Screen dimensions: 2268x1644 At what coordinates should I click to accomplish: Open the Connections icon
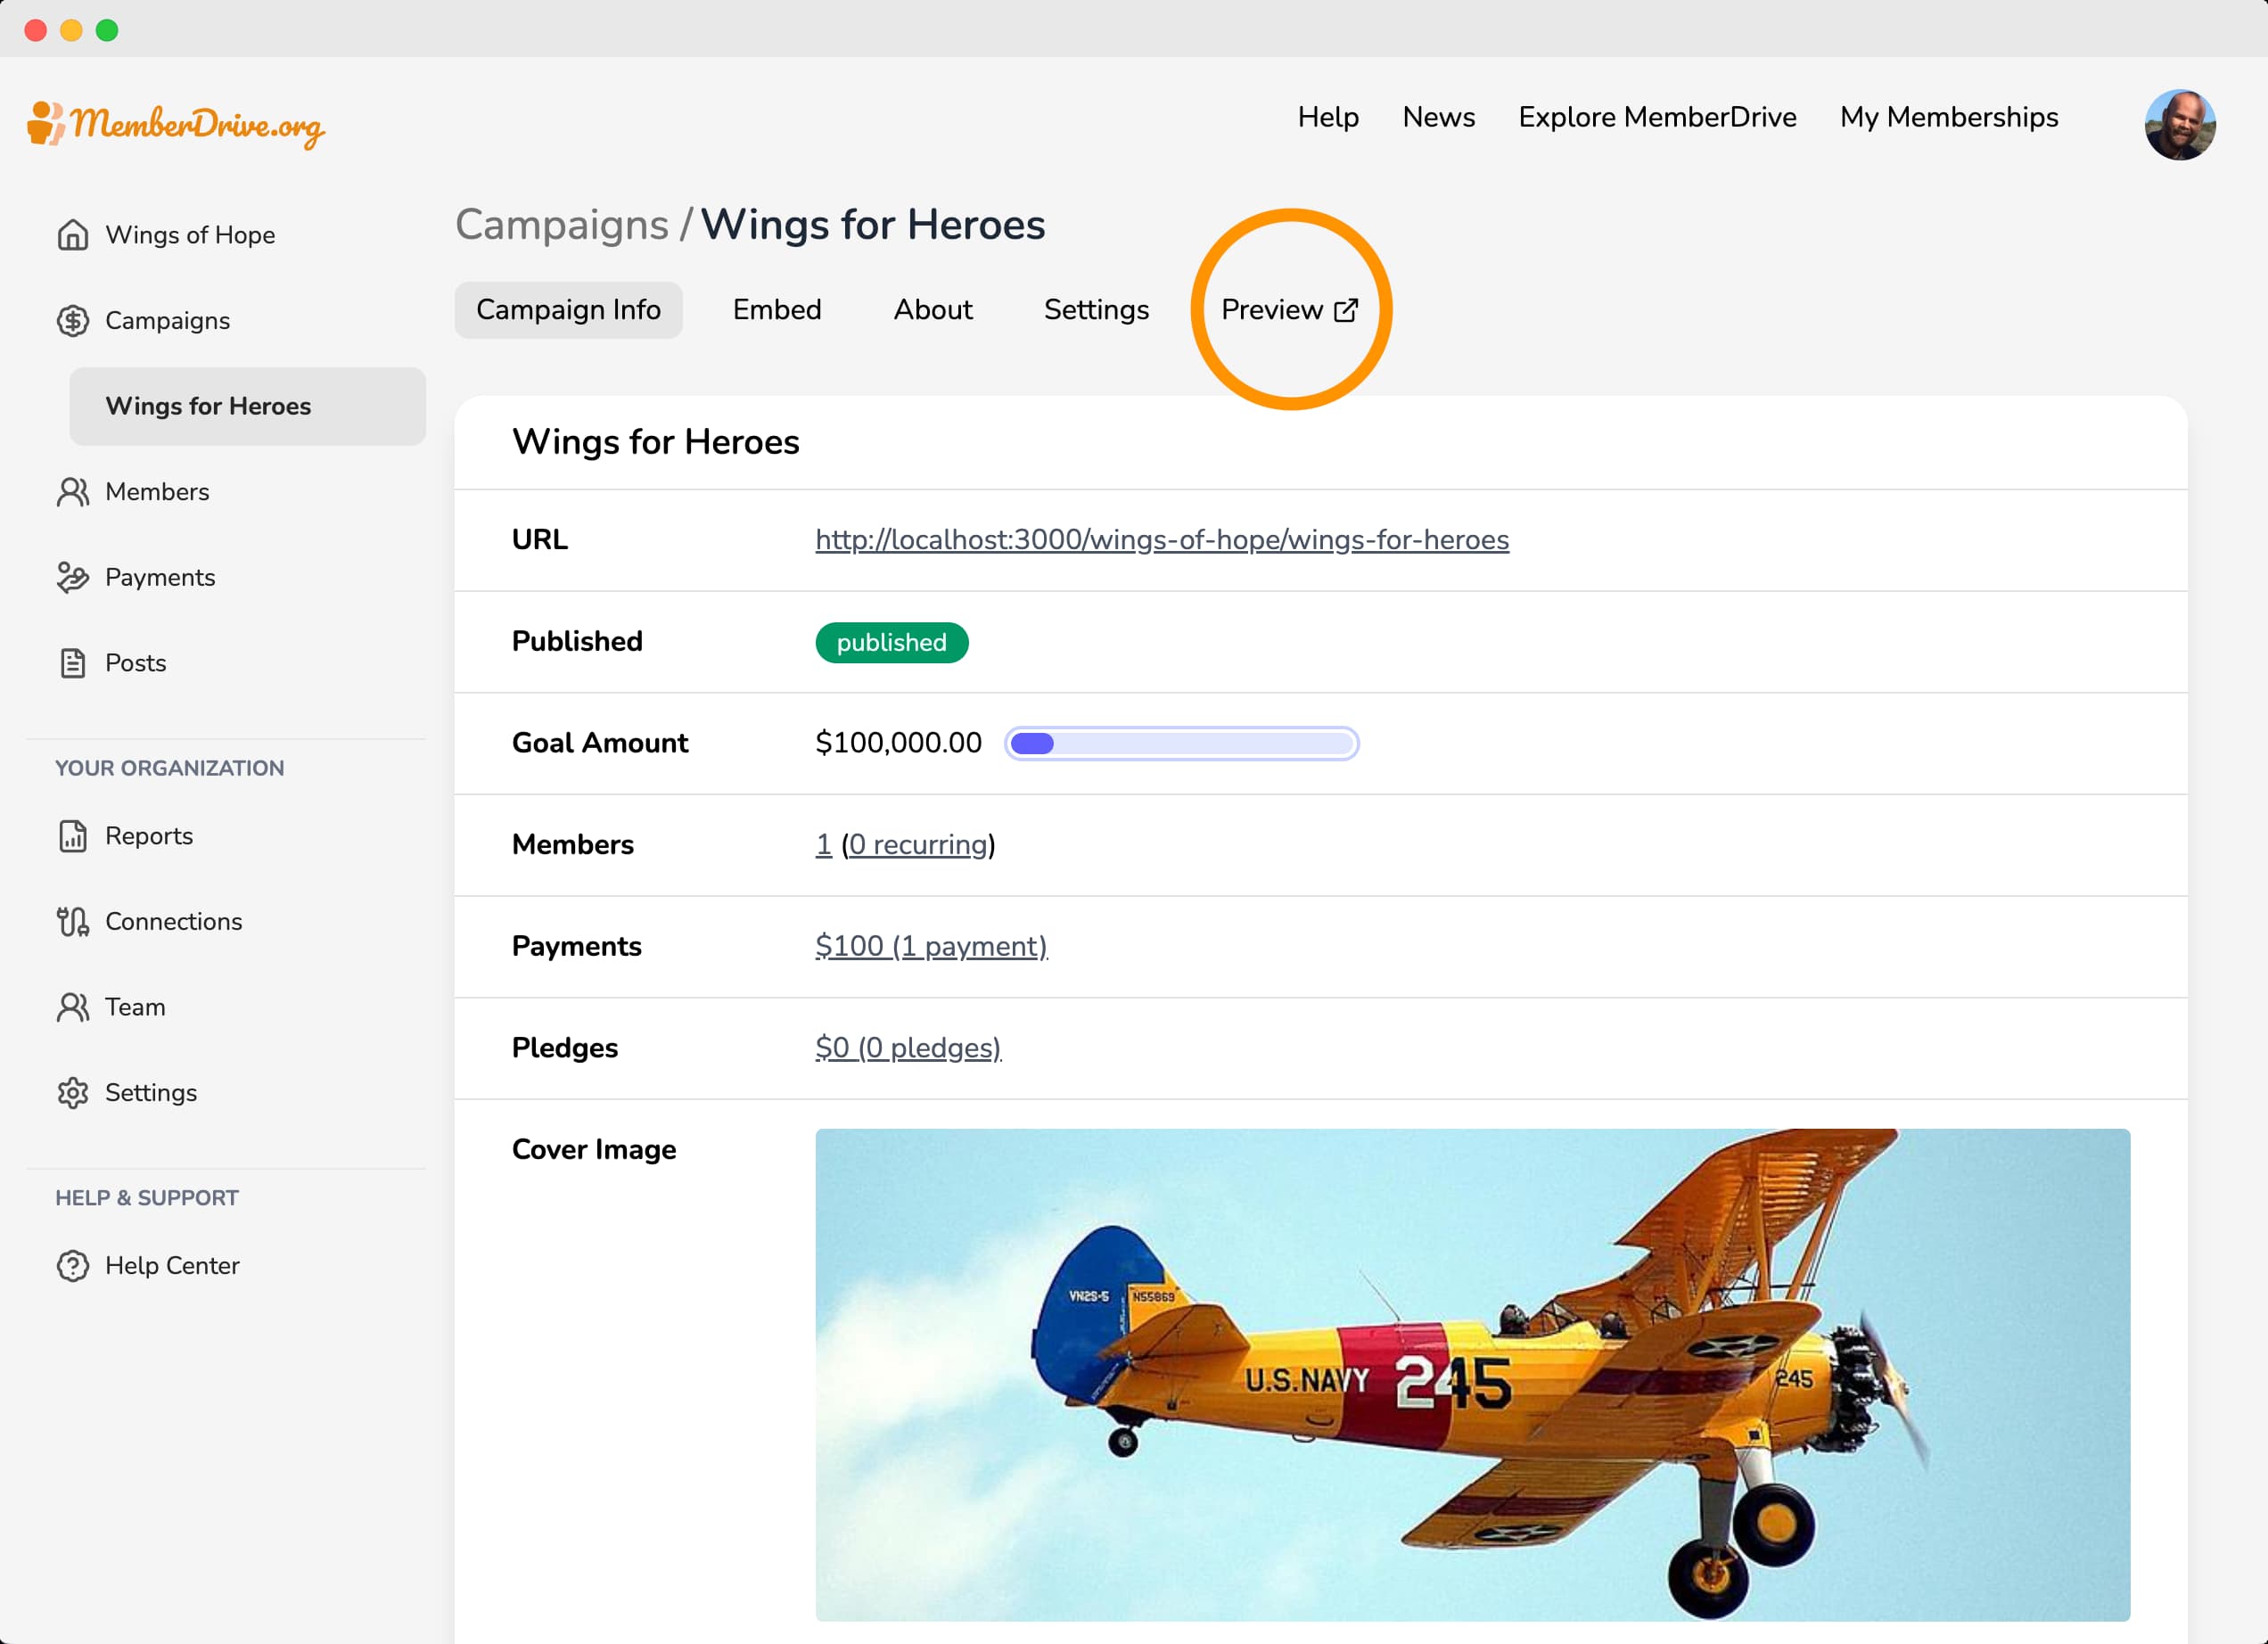(x=73, y=921)
